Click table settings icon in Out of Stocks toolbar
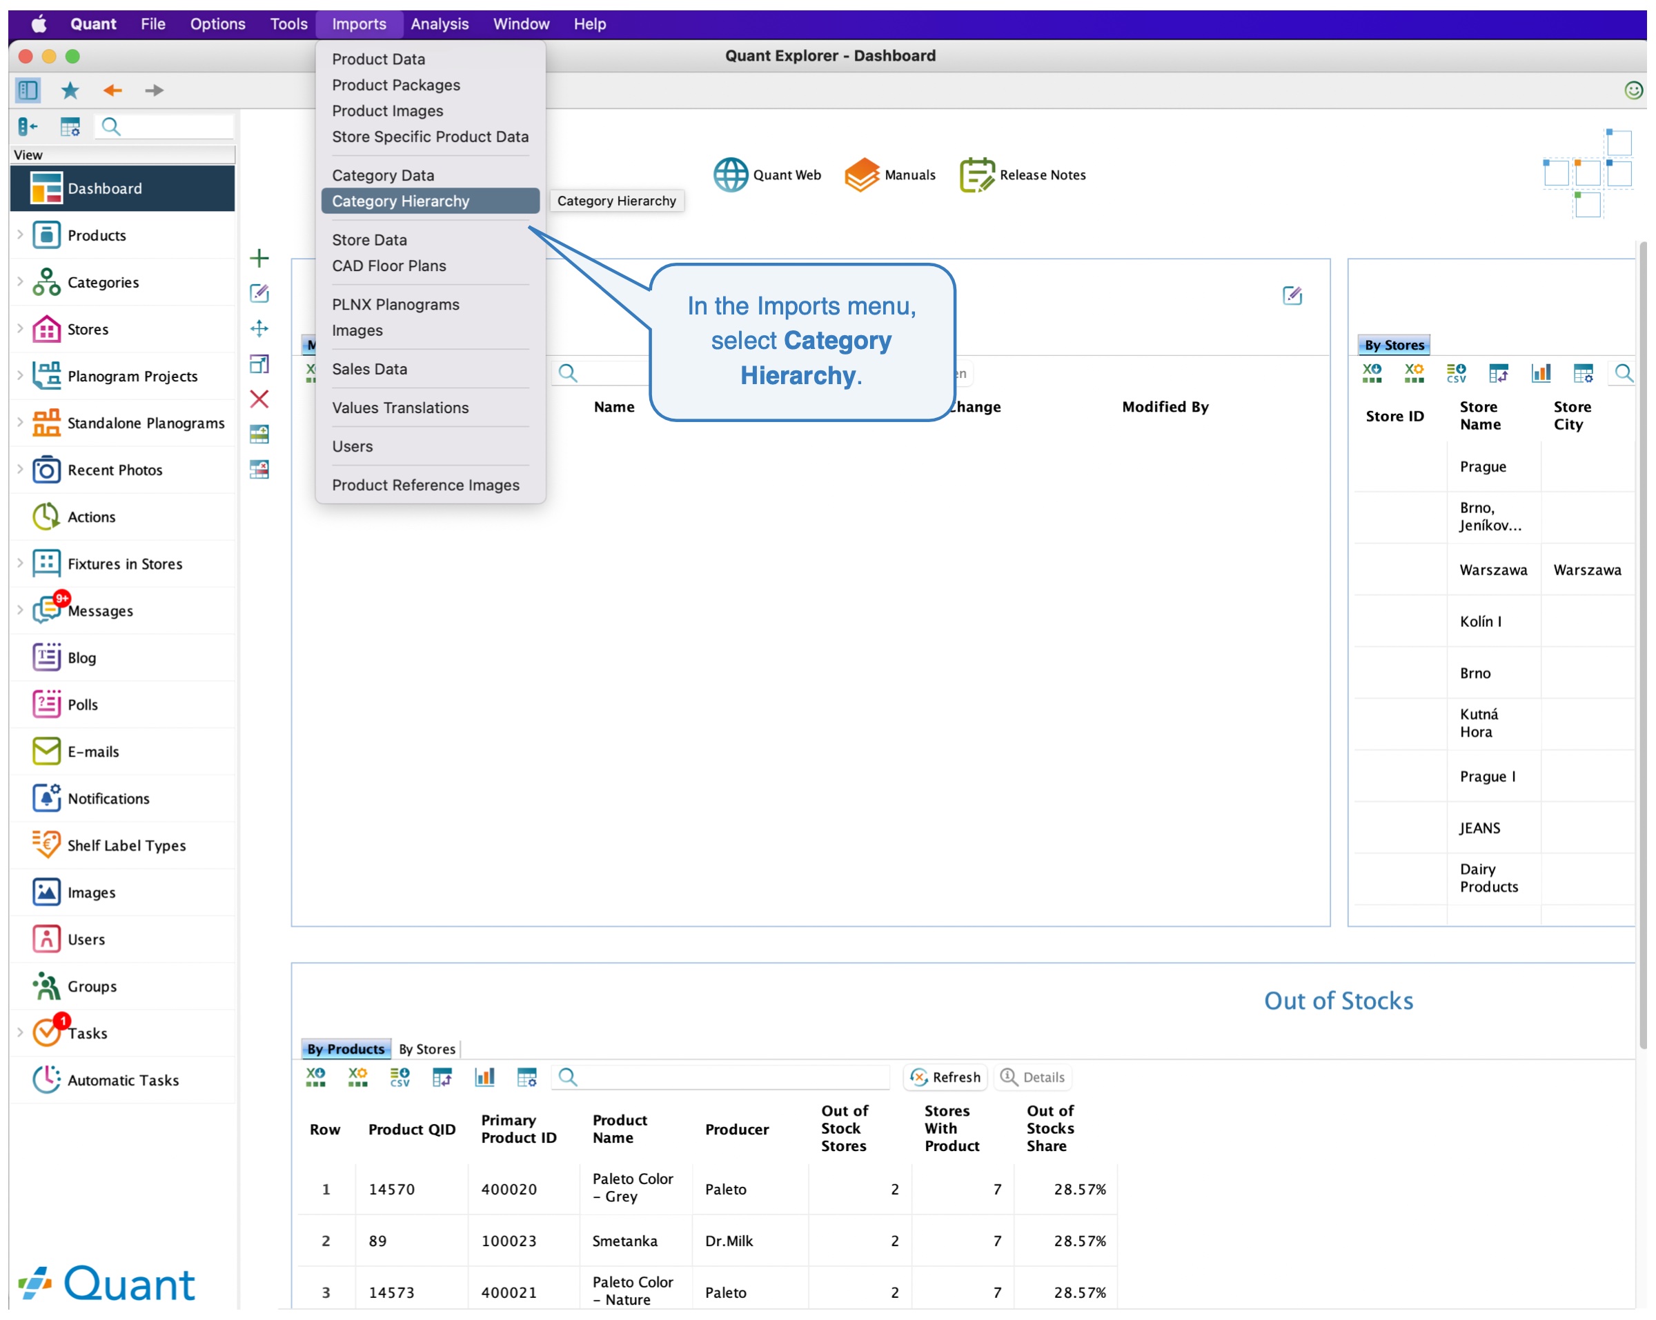 coord(527,1077)
